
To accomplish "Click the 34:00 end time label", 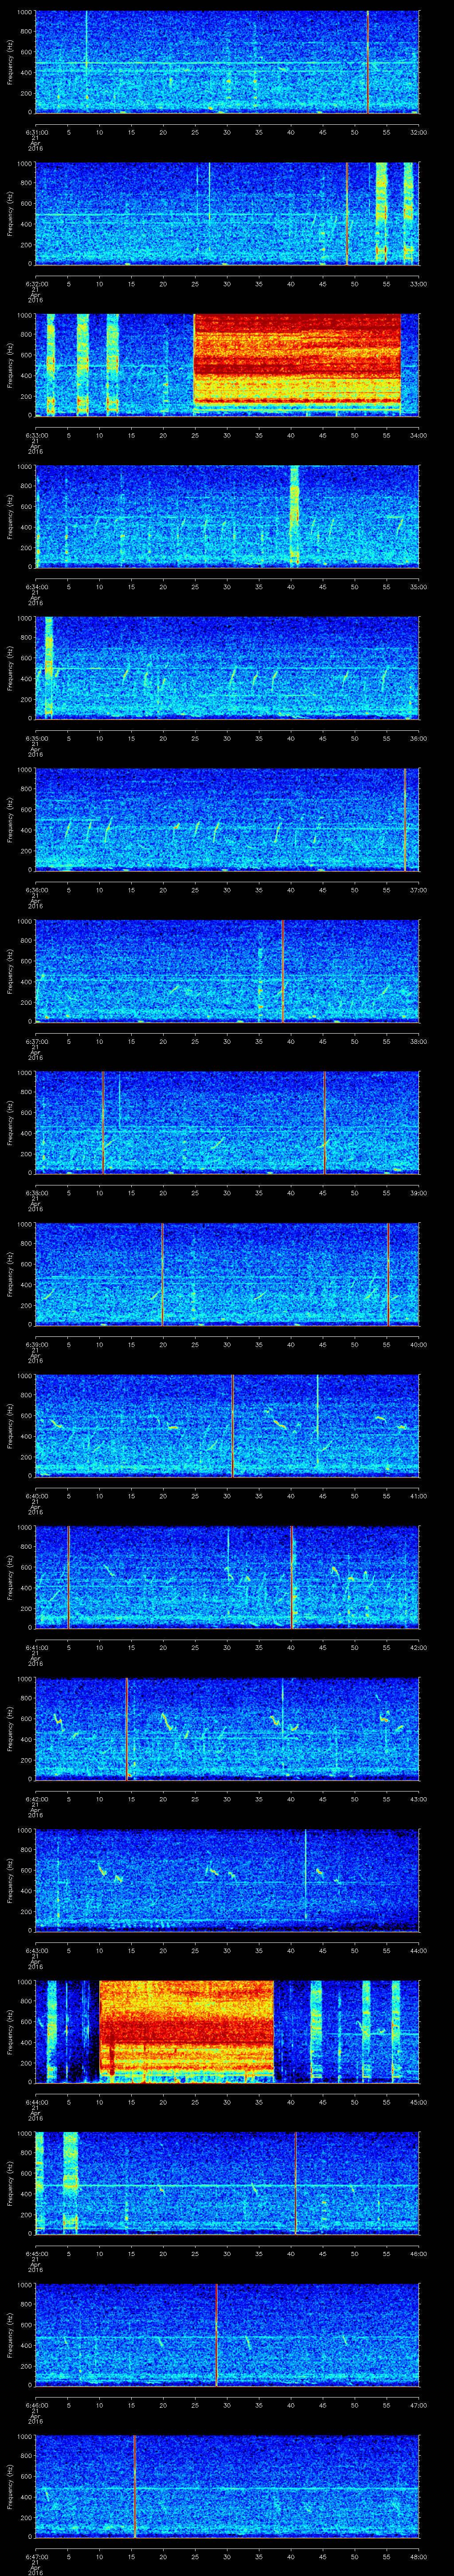I will click(x=418, y=436).
